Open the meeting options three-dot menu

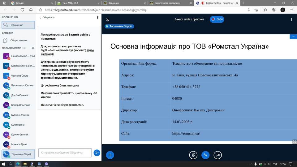(x=291, y=19)
